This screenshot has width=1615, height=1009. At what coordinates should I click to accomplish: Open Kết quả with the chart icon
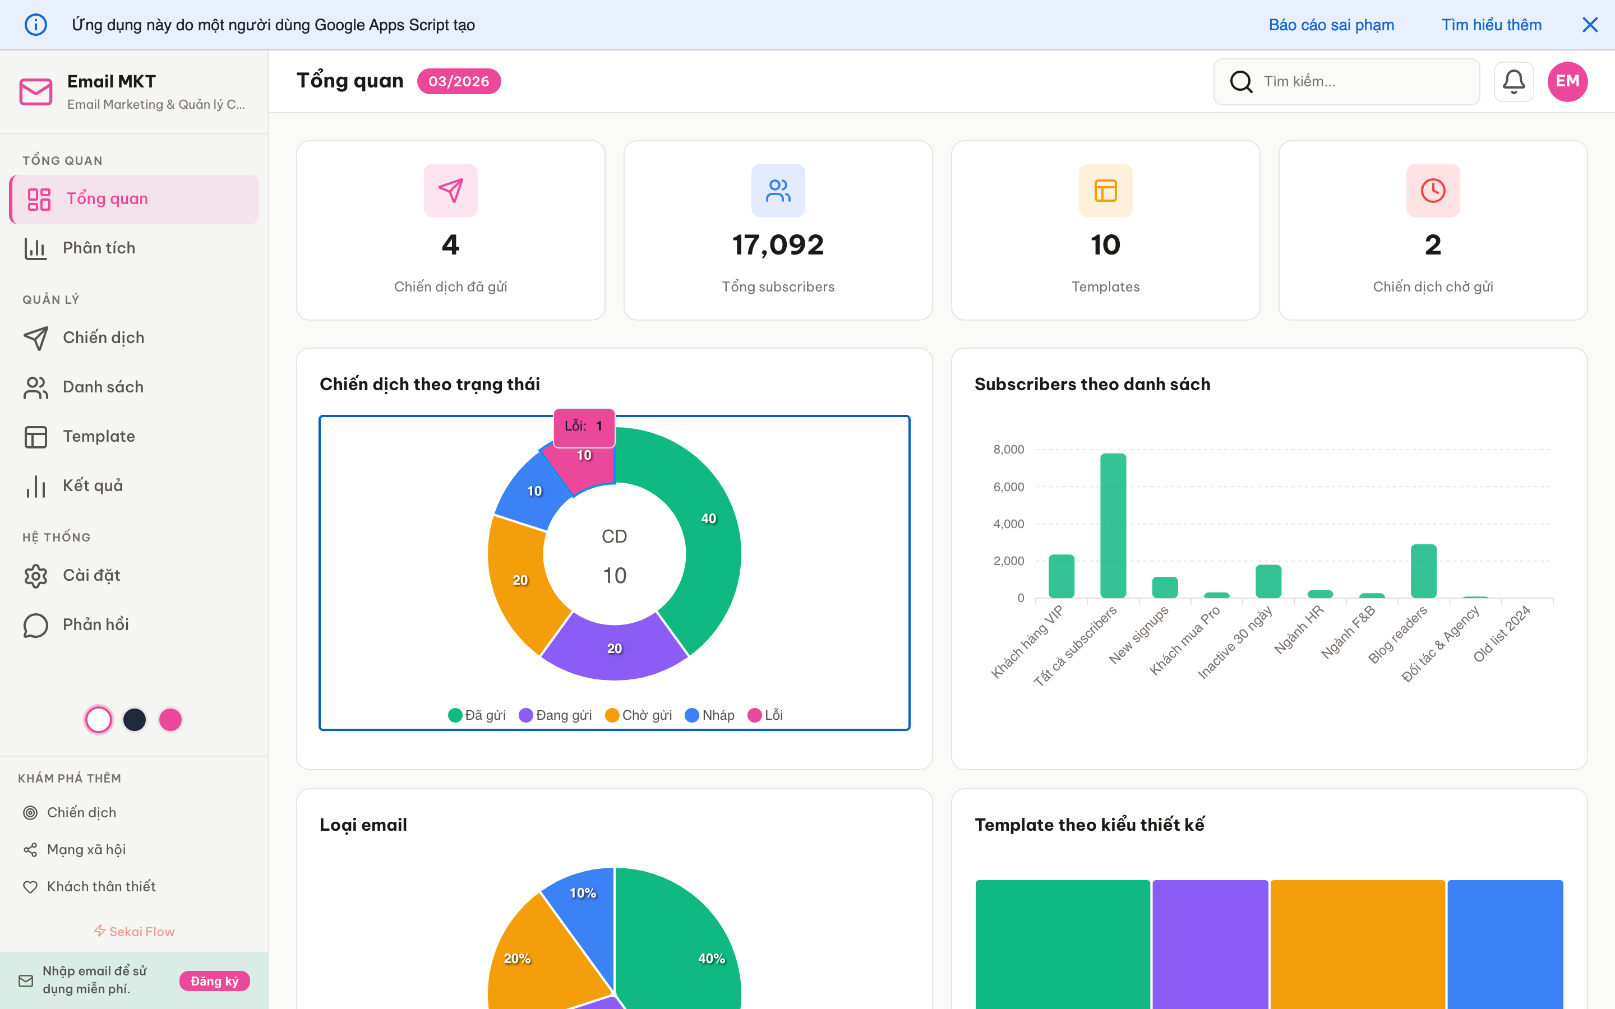35,486
